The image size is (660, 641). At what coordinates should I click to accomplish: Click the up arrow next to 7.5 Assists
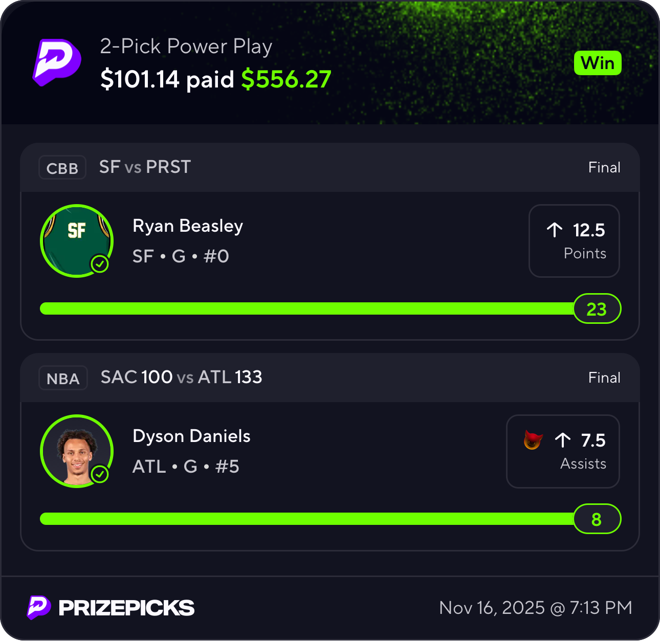(x=563, y=440)
